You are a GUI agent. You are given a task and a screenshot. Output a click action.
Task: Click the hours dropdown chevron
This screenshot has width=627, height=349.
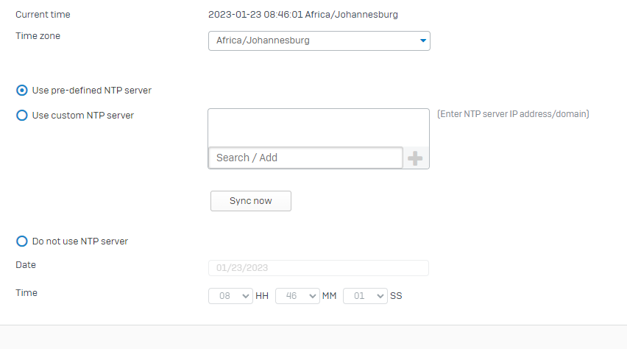[246, 296]
